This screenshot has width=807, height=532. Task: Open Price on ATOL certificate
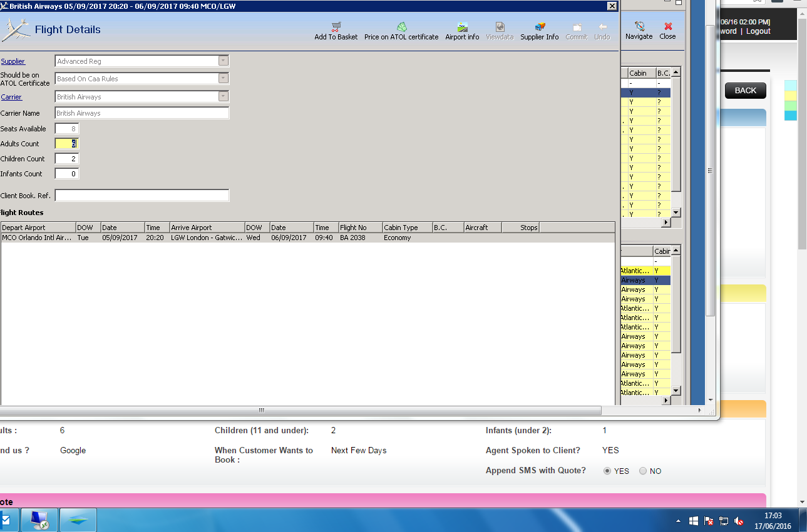tap(401, 31)
